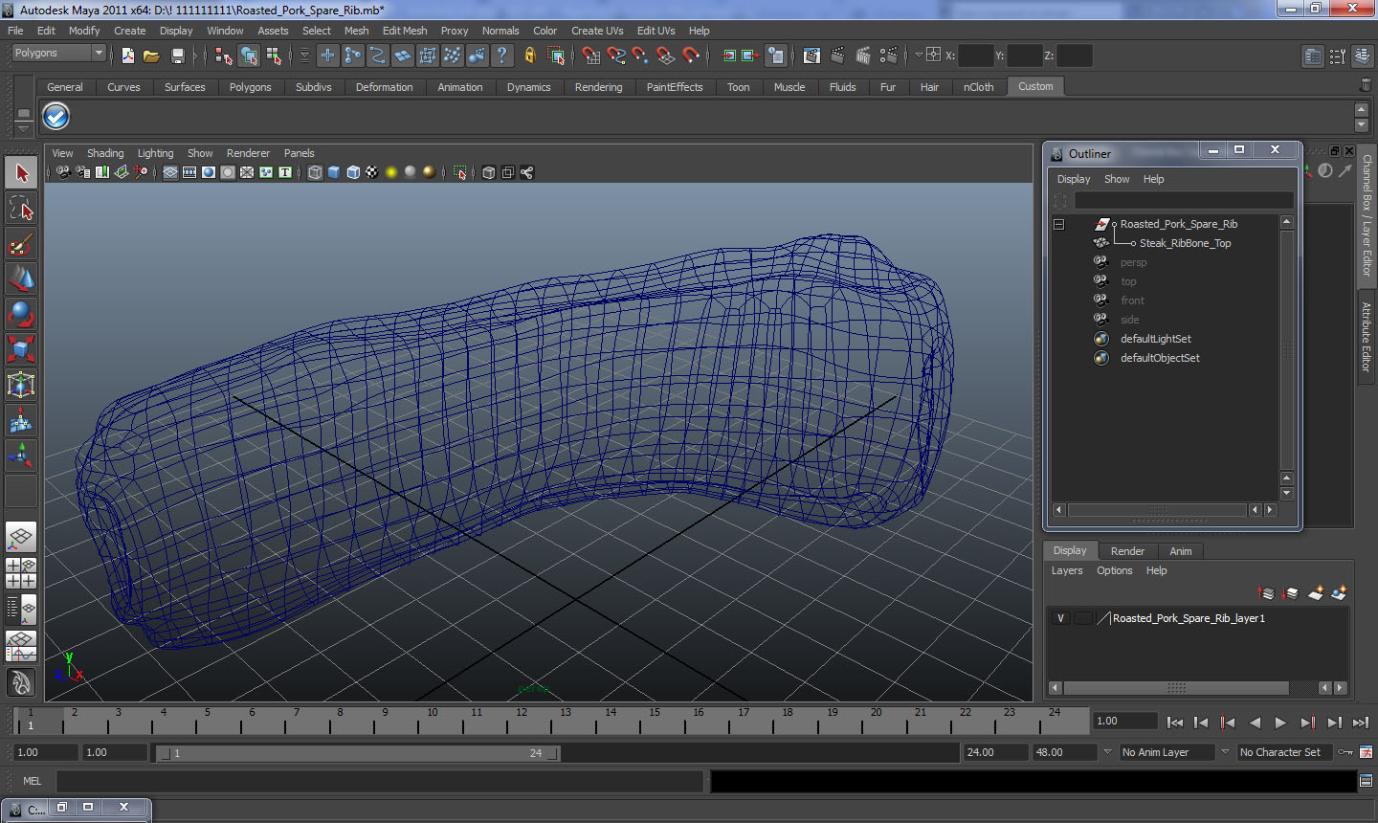Toggle smooth shade all blue cube
Viewport: 1378px width, 823px height.
[334, 172]
